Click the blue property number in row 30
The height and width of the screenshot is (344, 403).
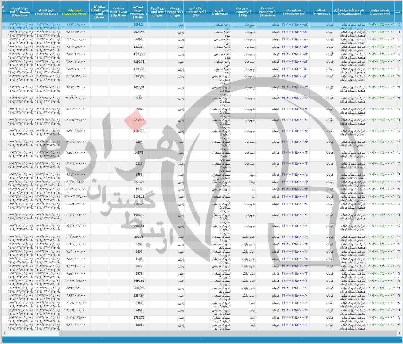point(294,181)
